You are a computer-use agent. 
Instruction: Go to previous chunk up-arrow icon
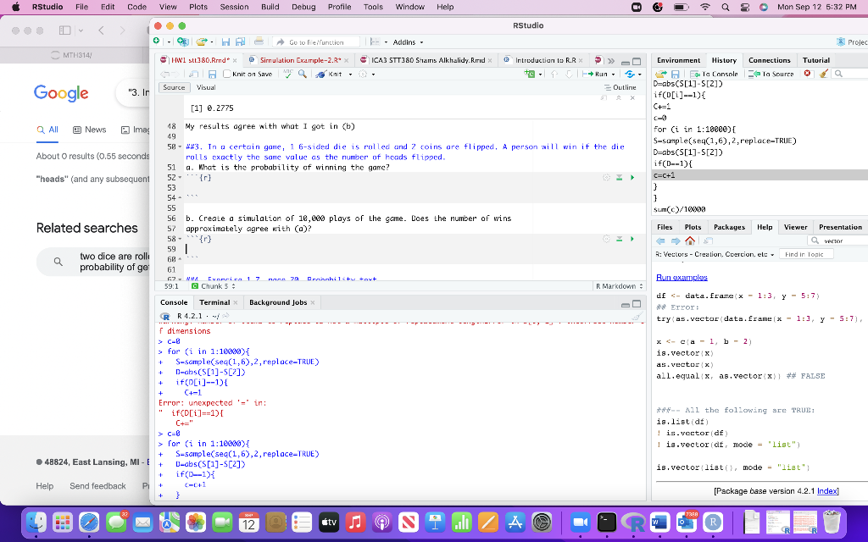click(x=554, y=74)
